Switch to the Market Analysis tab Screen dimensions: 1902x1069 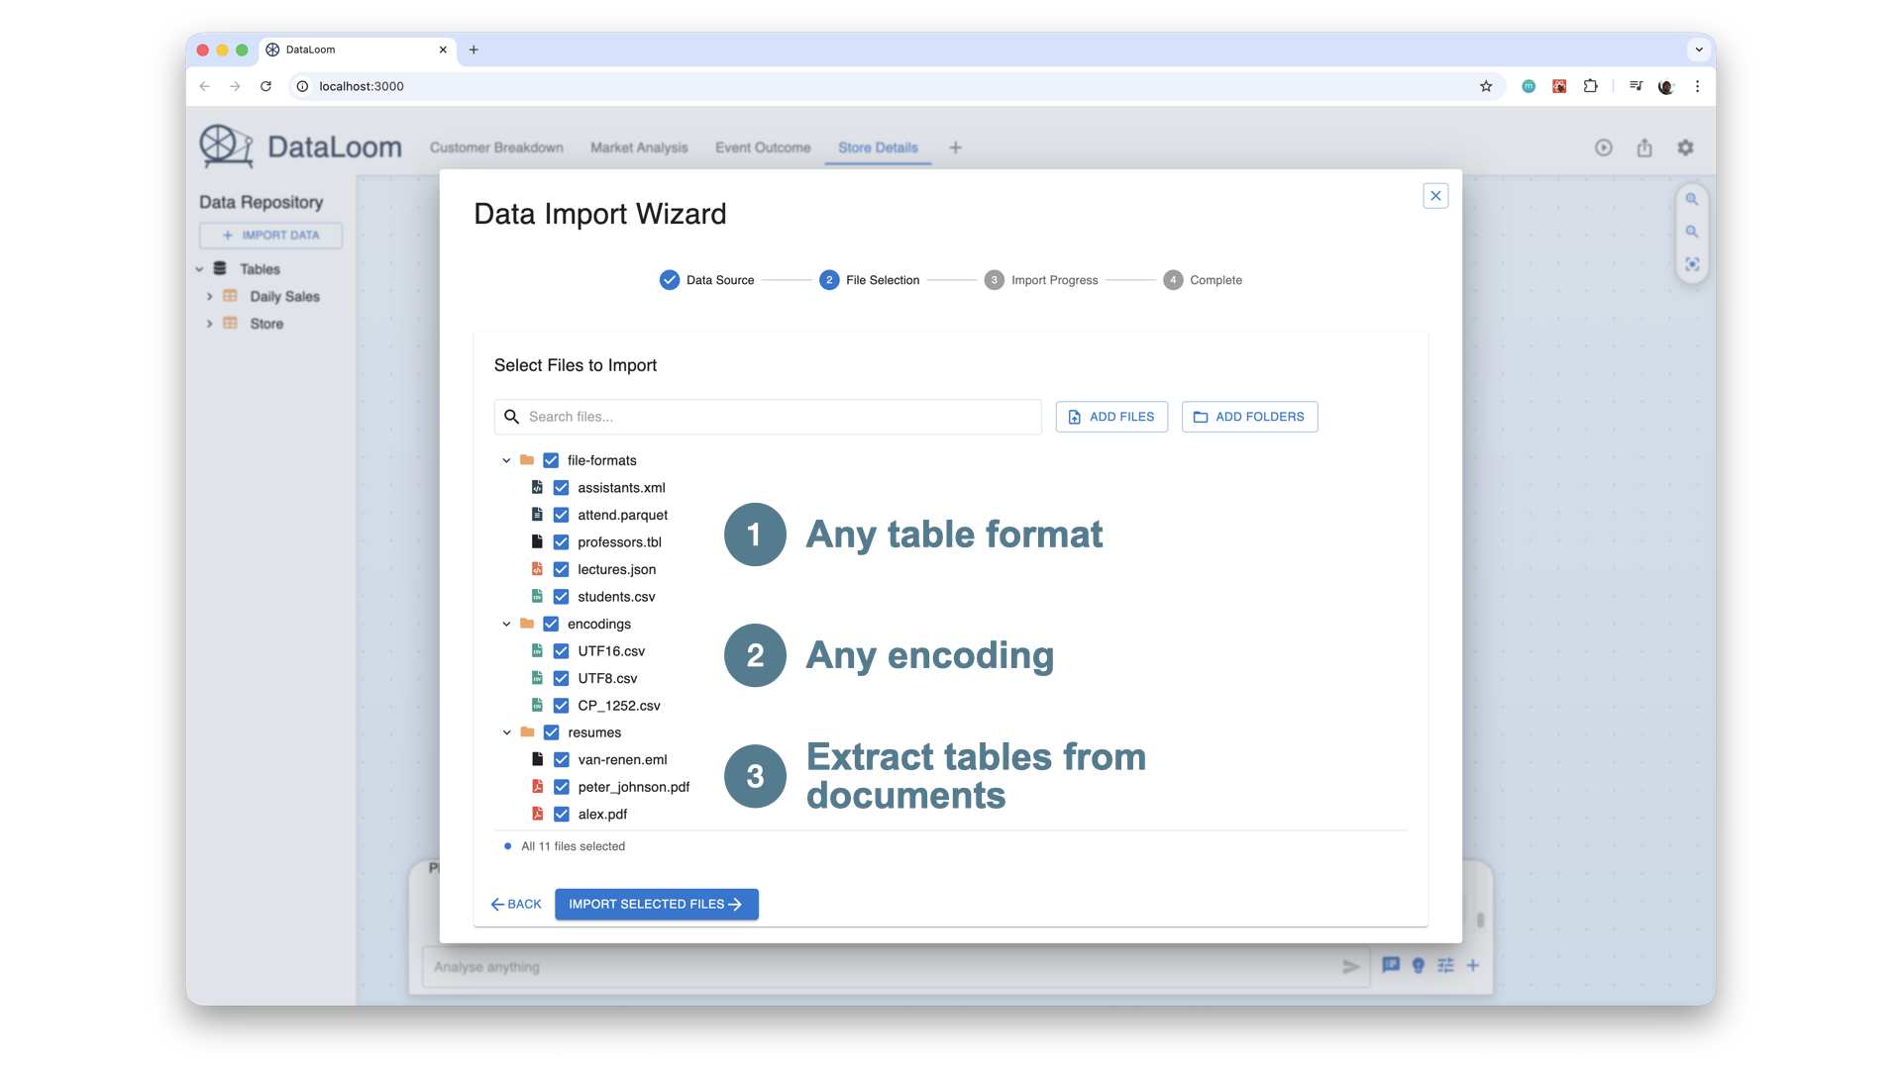(639, 146)
